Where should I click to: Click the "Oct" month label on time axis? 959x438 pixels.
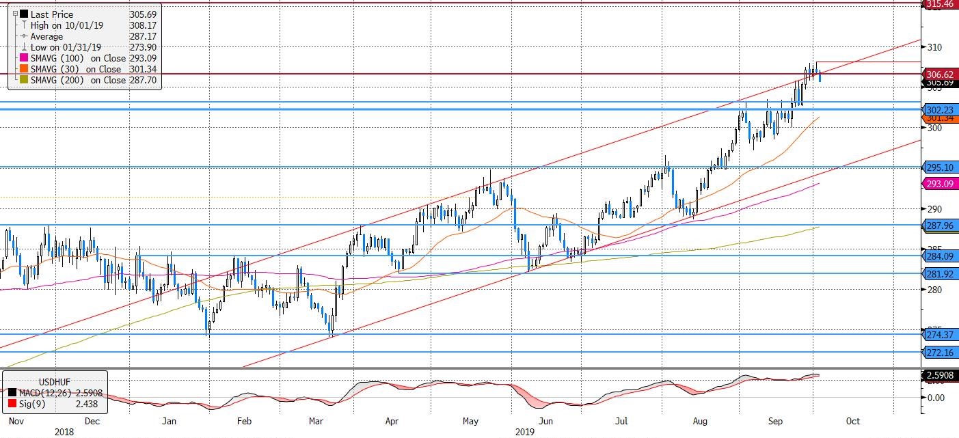coord(852,422)
